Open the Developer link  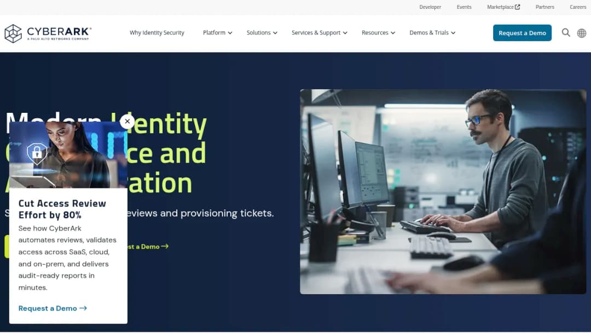430,7
